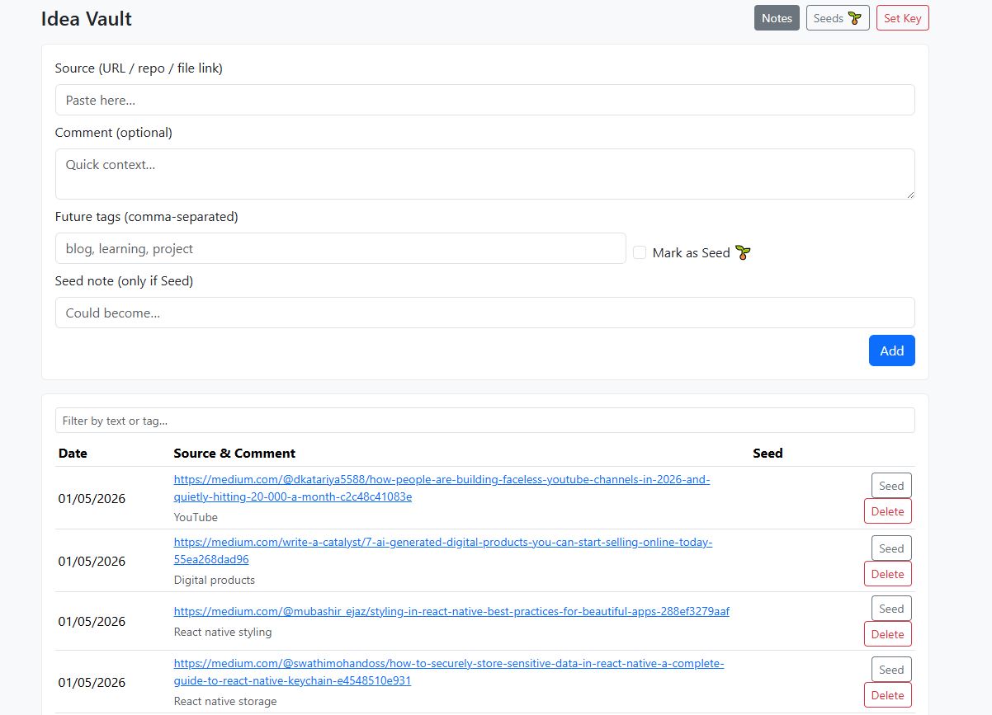Click the Filter by text or tag box
This screenshot has height=715, width=992.
pos(484,420)
